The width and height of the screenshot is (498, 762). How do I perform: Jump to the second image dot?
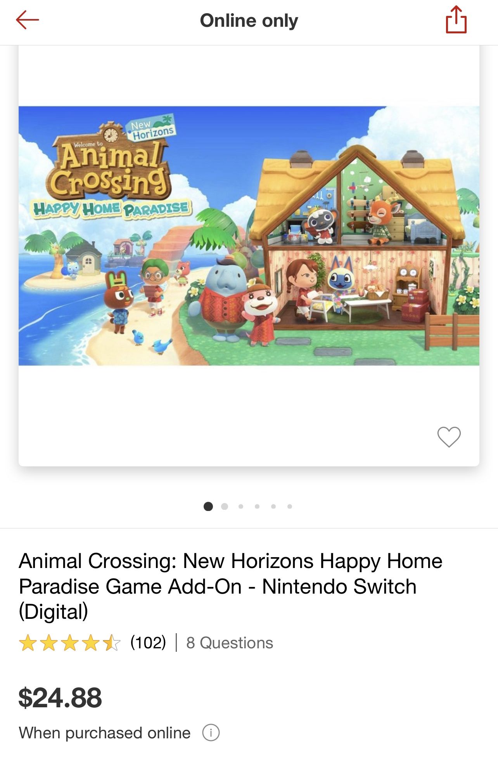[x=225, y=506]
